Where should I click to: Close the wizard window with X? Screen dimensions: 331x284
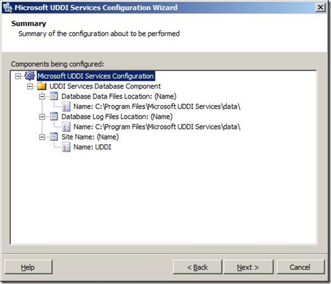click(x=320, y=7)
